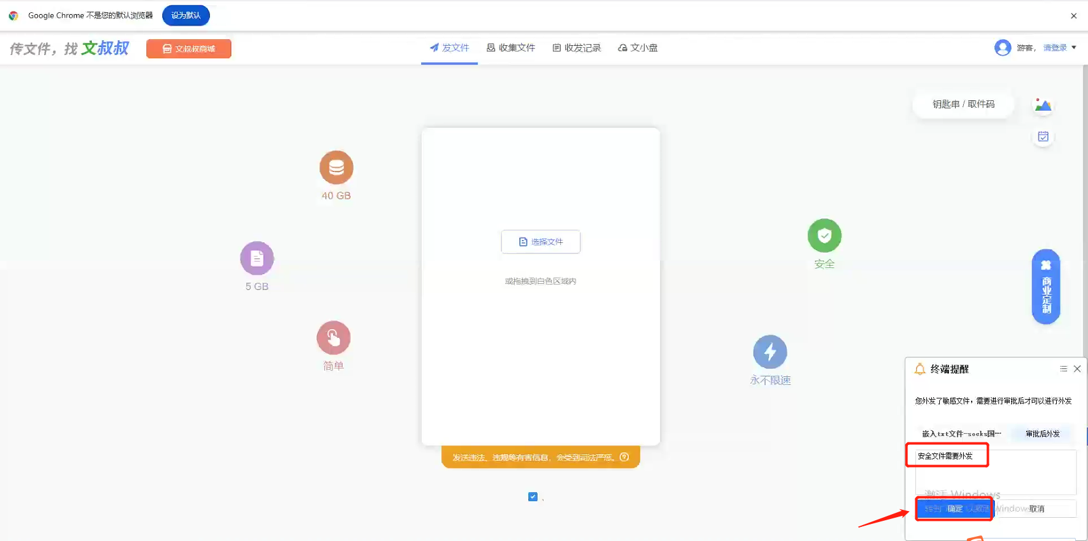This screenshot has height=541, width=1088.
Task: Click the green 安全 shield icon
Action: pos(825,236)
